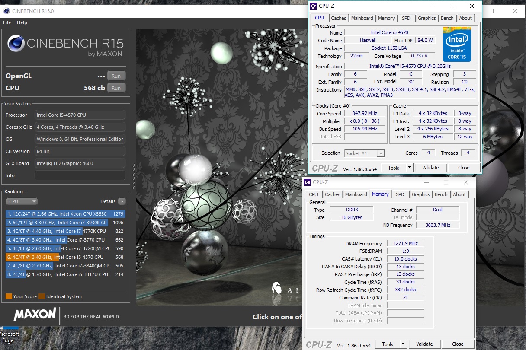Click the processor Name field Intel Core i5 4570
Viewport: 526px width, 350px height.
click(x=389, y=32)
